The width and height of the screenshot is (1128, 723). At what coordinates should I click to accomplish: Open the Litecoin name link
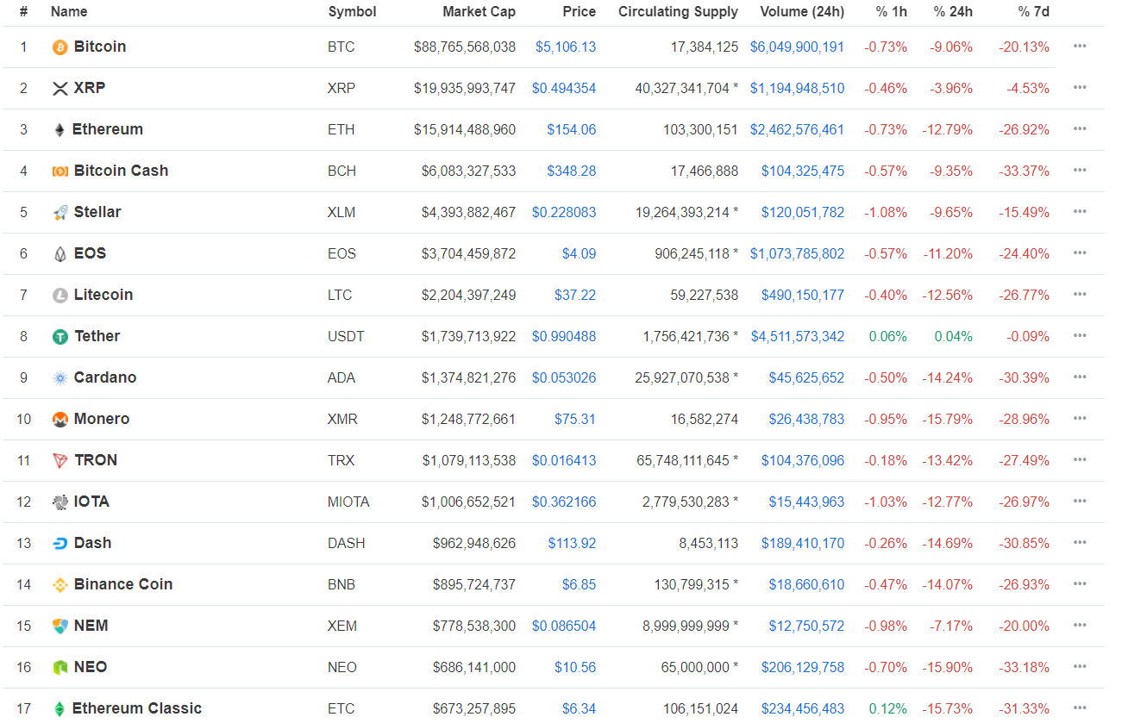pos(103,295)
